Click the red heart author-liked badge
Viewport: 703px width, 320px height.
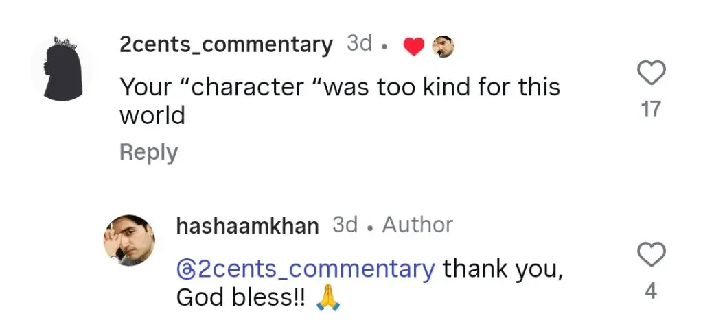coord(413,47)
